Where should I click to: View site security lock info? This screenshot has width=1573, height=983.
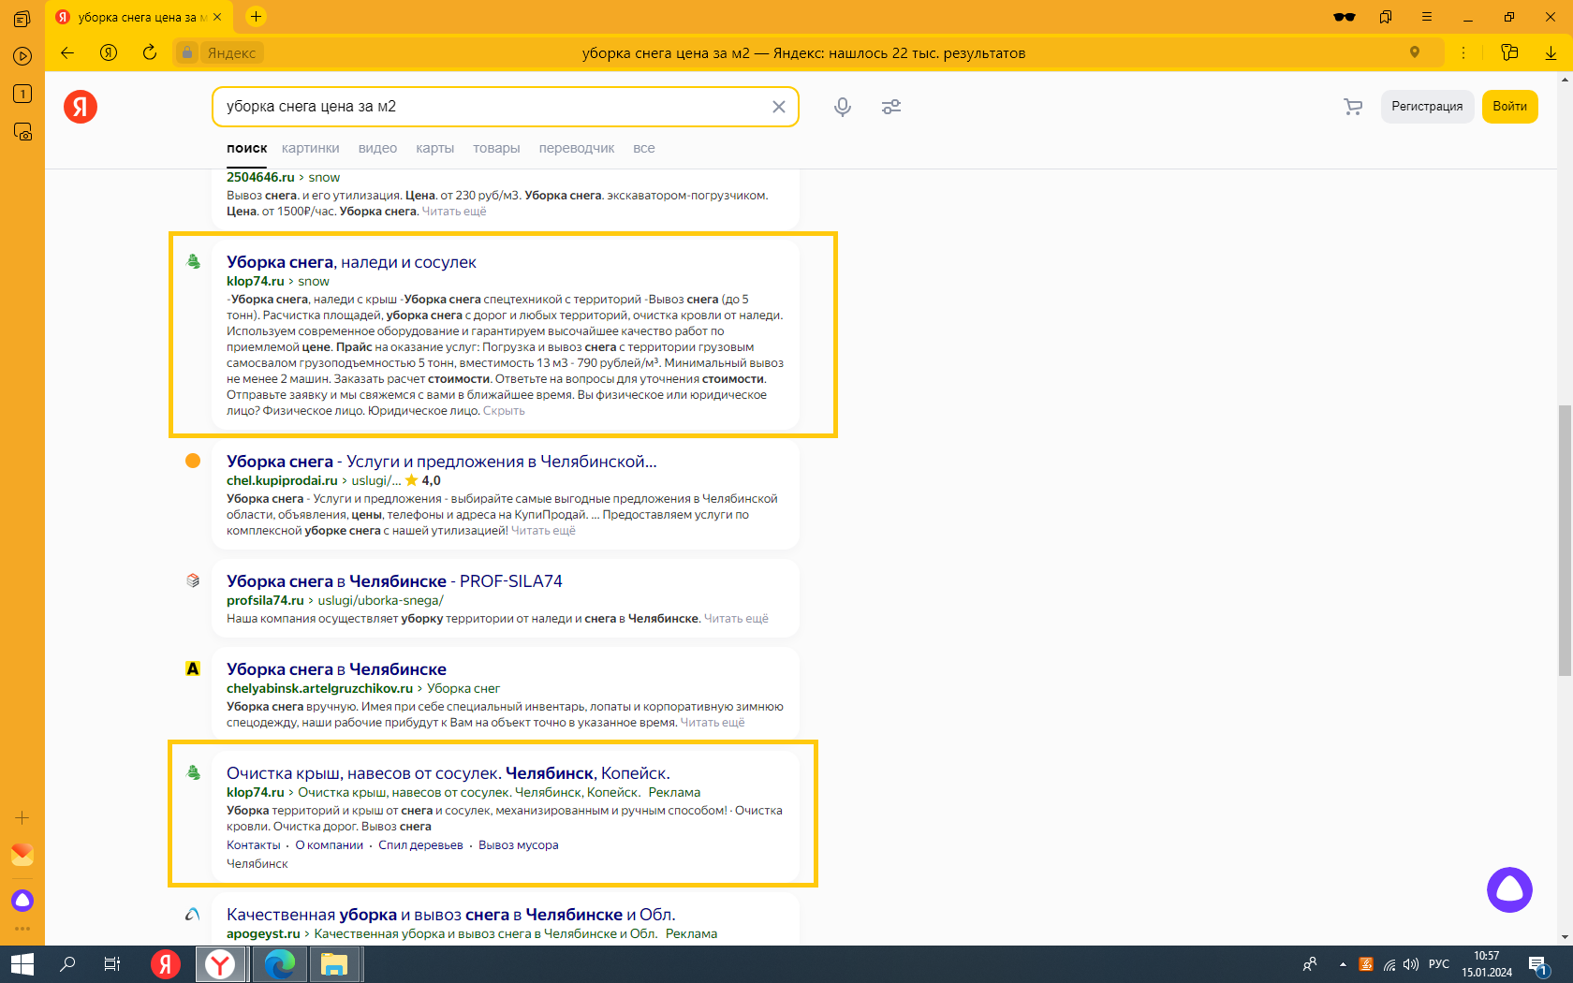[x=187, y=52]
